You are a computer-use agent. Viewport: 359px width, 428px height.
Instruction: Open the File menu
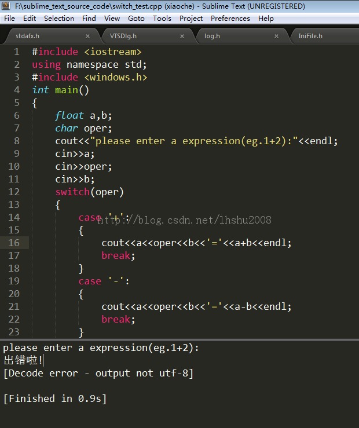click(9, 18)
